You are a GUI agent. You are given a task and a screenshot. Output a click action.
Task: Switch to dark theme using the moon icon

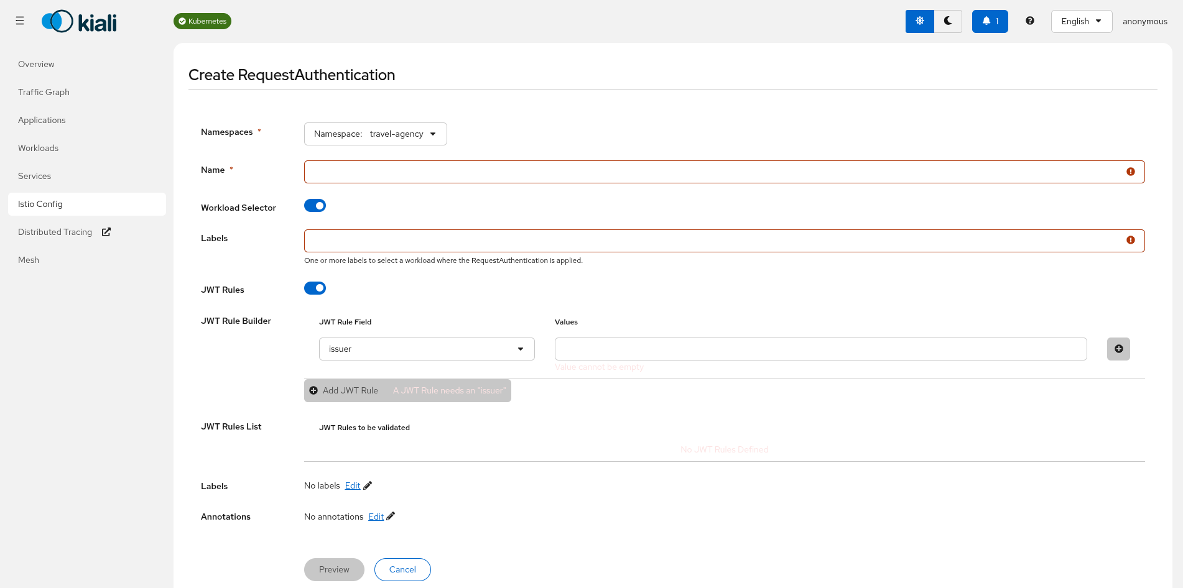948,21
